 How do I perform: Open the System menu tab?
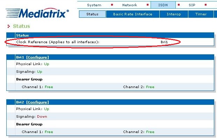pos(94,5)
